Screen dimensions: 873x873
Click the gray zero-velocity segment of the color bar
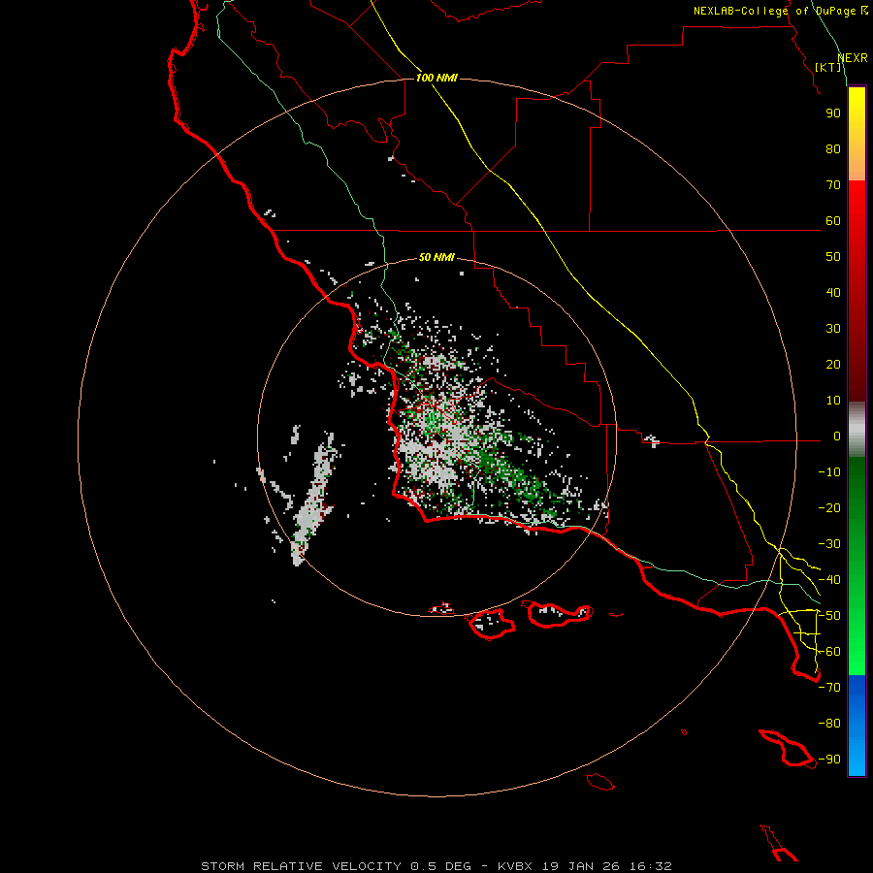click(857, 430)
